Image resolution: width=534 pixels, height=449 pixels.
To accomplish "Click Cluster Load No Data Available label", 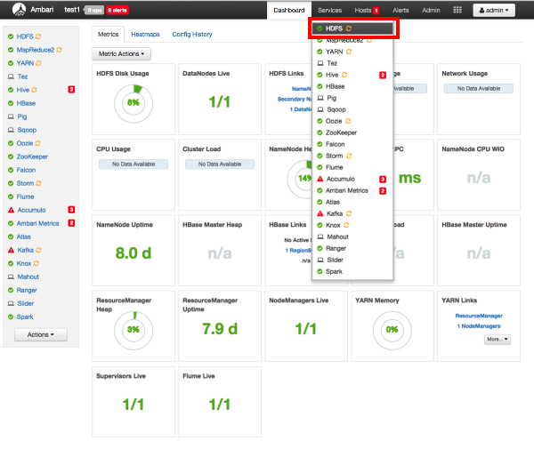I will [220, 164].
